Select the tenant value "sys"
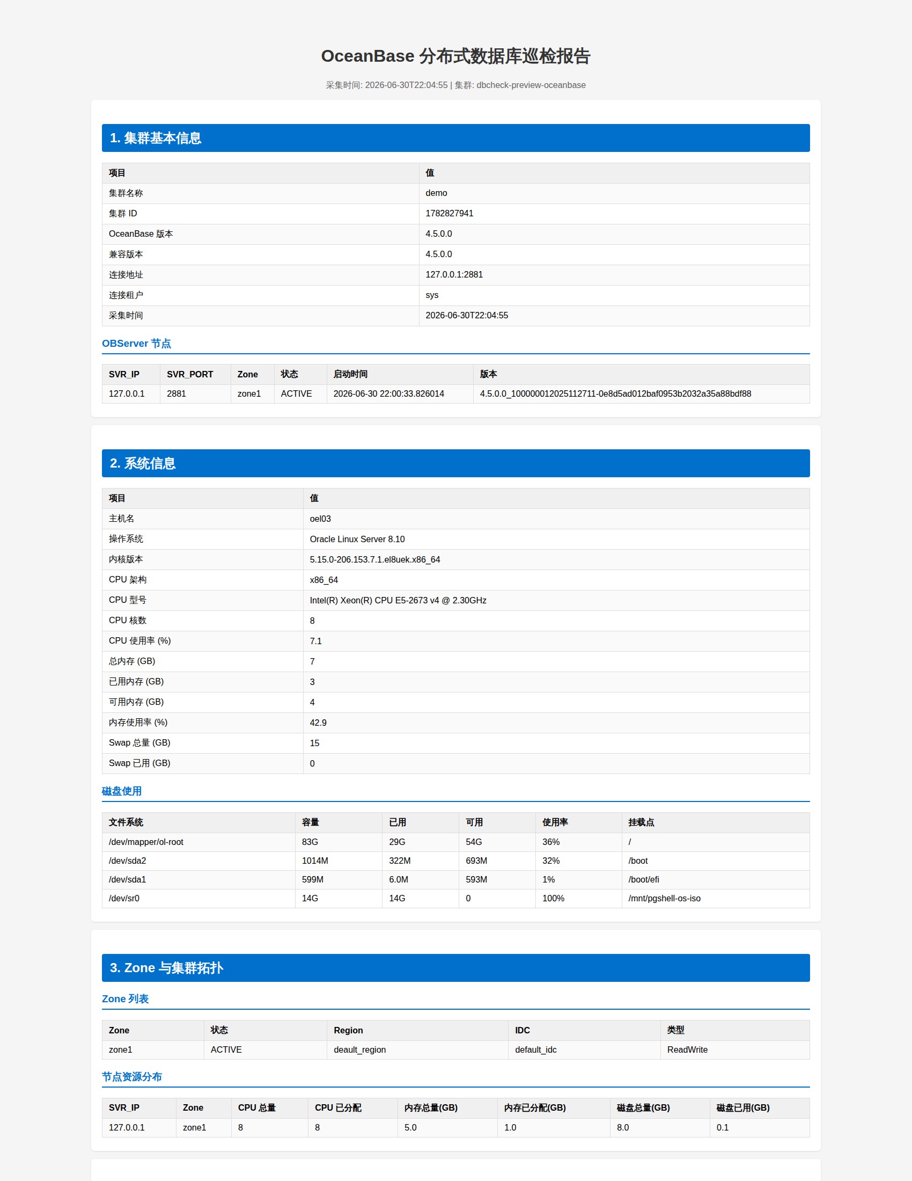912x1181 pixels. pyautogui.click(x=432, y=295)
